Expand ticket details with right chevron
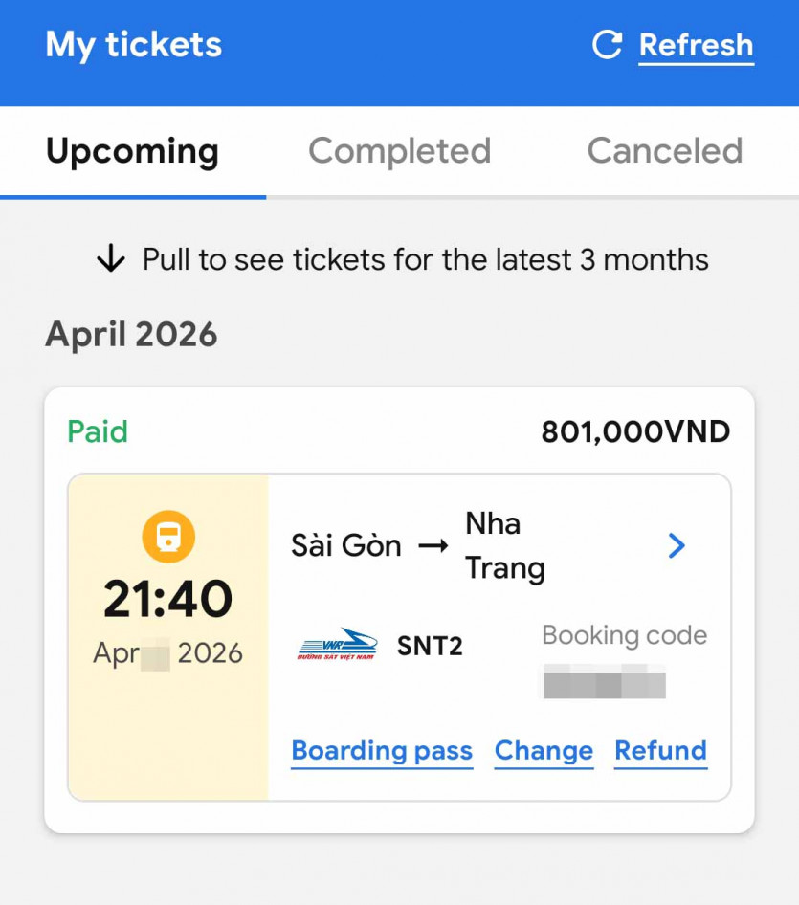799x905 pixels. 677,545
